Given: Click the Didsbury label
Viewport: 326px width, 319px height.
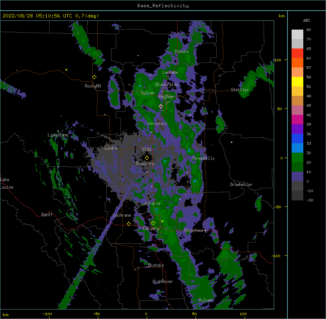Looking at the screenshot, I should coord(145,163).
